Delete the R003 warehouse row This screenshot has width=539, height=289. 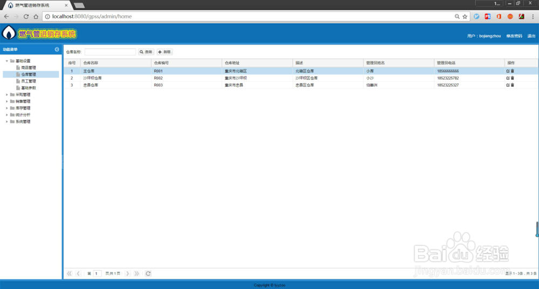point(513,85)
